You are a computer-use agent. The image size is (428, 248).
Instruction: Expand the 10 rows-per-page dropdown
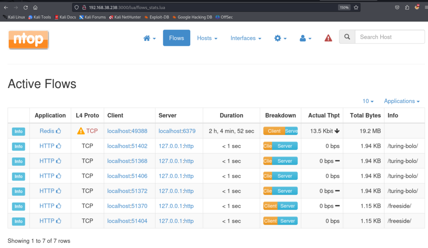tap(368, 101)
